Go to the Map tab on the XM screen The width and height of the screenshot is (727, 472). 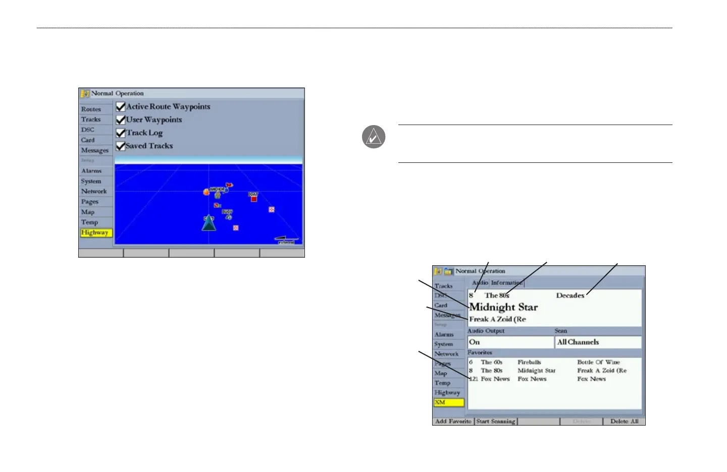tap(449, 373)
